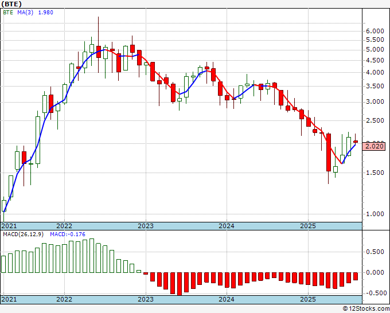Click the 3.500 price axis label
Viewport: 390px width, 313px height.
375,86
